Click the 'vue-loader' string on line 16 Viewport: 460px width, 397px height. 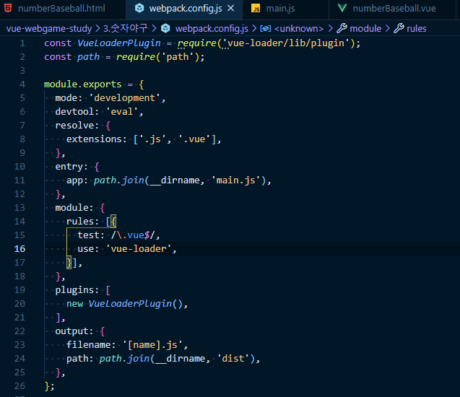tap(139, 249)
